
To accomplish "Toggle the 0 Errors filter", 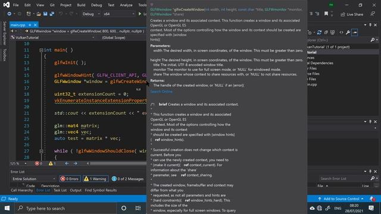I will pos(70,179).
